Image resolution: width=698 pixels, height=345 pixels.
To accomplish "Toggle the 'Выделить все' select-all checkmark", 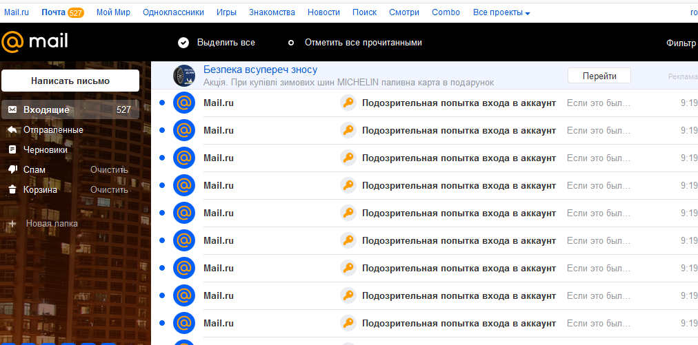I will 183,43.
